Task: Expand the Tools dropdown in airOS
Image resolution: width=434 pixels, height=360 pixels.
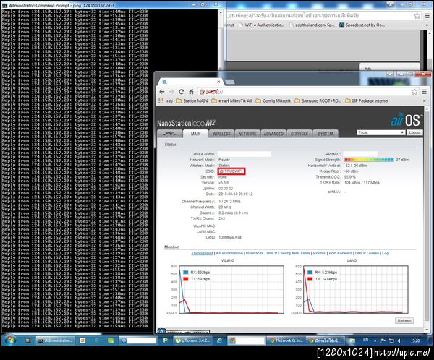Action: click(x=381, y=132)
